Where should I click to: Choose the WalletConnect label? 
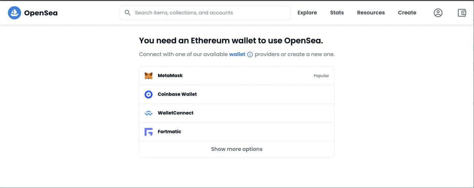[176, 113]
